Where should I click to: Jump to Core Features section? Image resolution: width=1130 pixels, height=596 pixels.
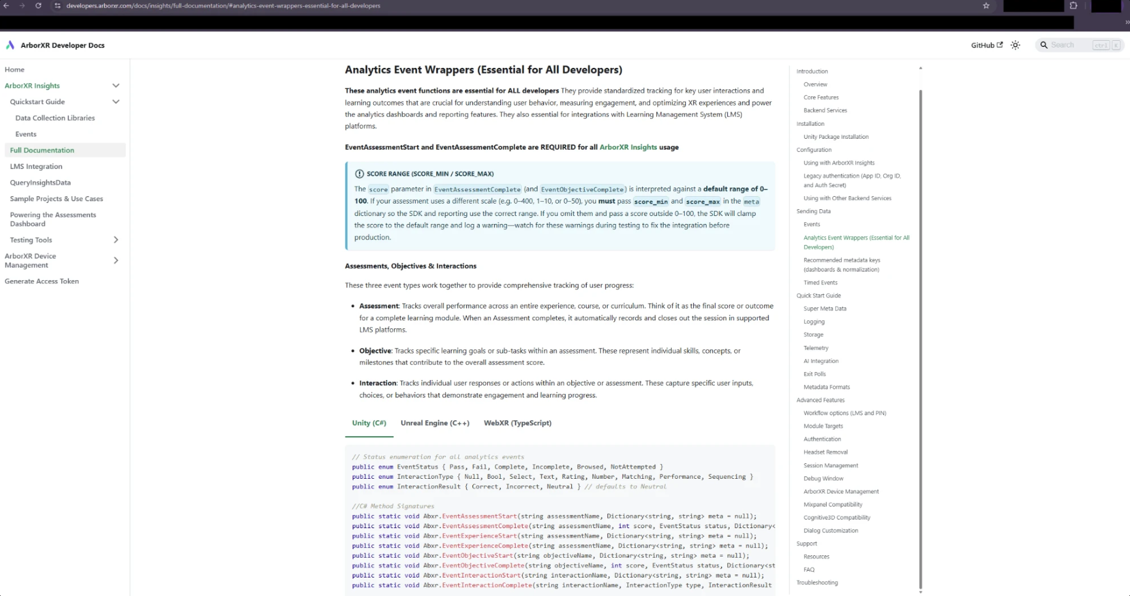pos(821,97)
